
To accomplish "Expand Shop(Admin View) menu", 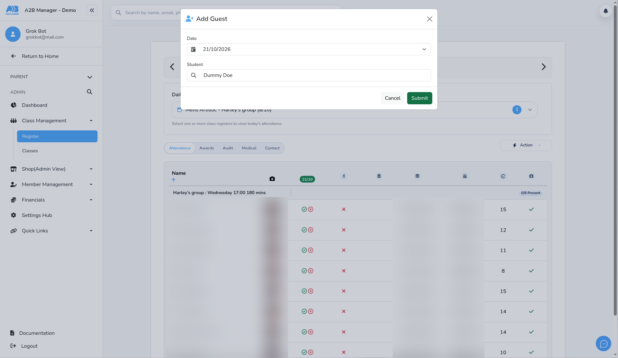I will pos(51,169).
